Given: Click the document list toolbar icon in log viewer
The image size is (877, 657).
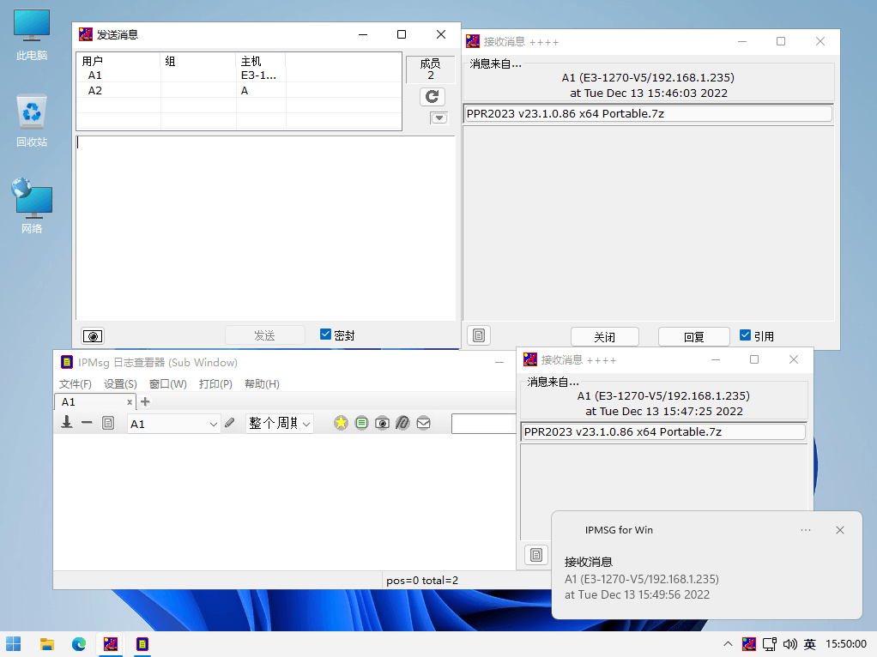Looking at the screenshot, I should coord(108,423).
